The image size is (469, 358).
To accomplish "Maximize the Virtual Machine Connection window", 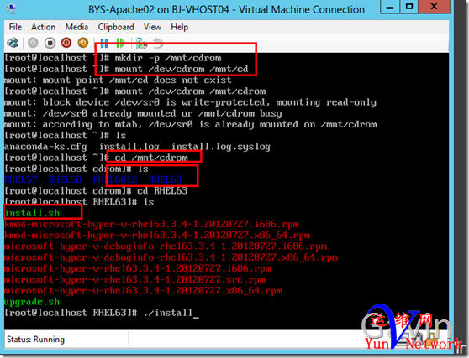I will point(409,8).
